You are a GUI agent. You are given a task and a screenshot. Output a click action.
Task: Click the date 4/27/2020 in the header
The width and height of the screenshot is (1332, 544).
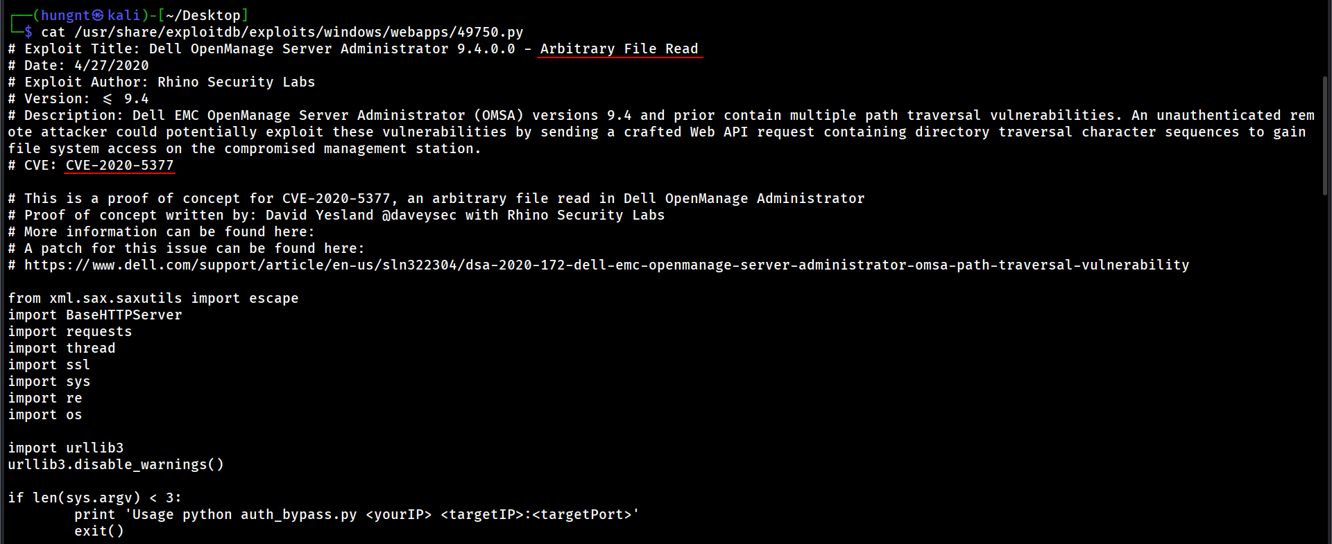111,66
